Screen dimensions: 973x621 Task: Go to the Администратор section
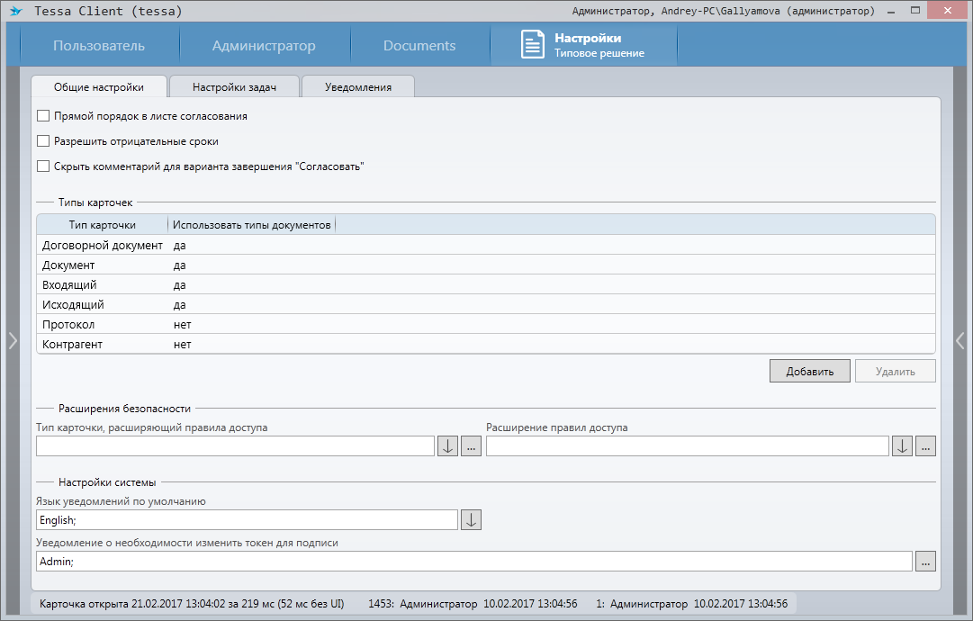pos(264,46)
